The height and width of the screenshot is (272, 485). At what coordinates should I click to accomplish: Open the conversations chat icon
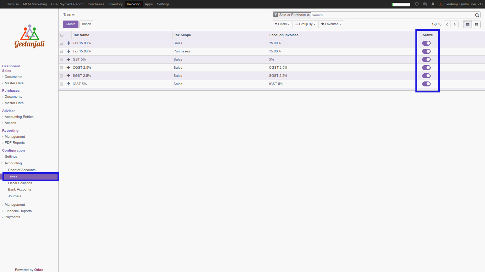[x=425, y=4]
